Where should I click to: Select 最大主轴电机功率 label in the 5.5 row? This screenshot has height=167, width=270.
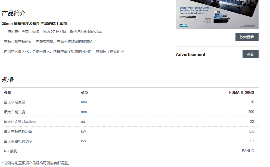[18, 132]
